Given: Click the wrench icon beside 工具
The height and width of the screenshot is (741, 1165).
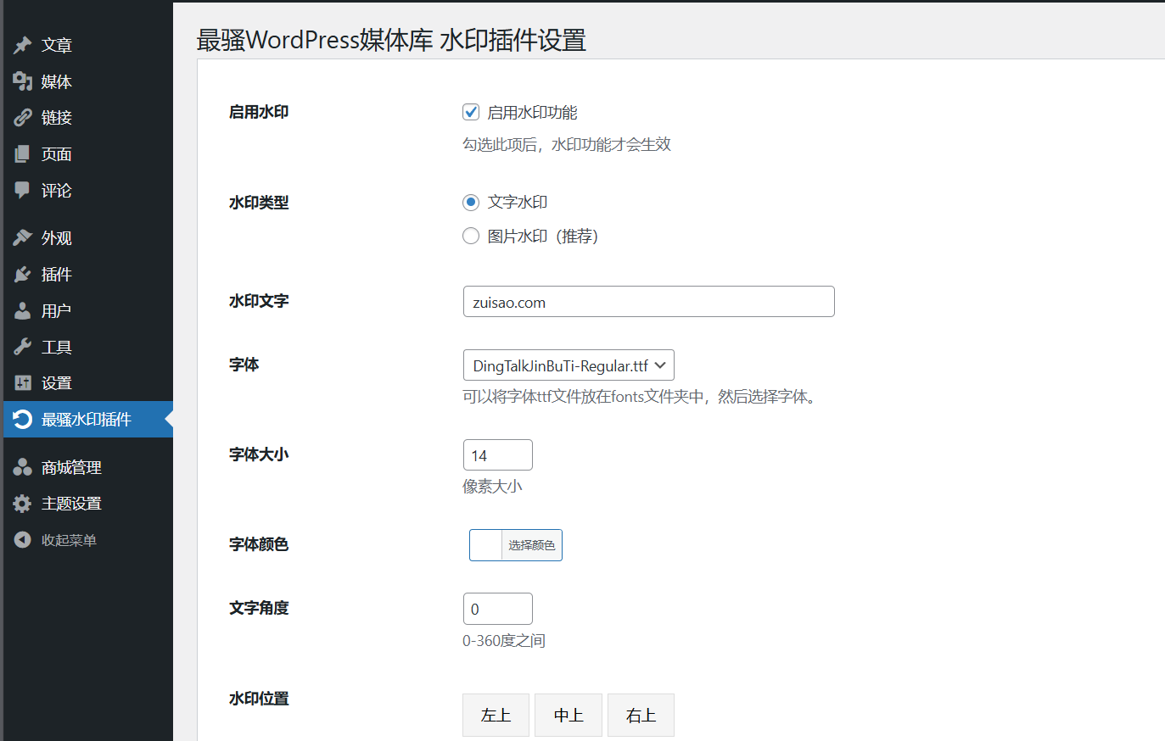Looking at the screenshot, I should [22, 347].
